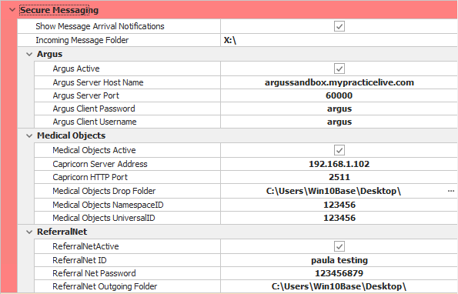Select the Medical Objects UniversalID label
The image size is (458, 294).
[104, 218]
